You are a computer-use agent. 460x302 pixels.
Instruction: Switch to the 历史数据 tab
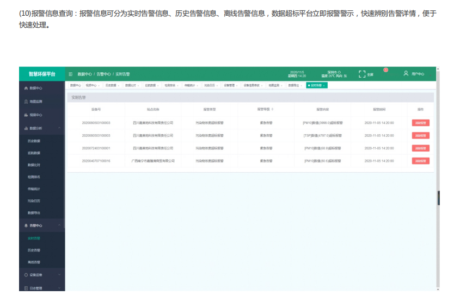pyautogui.click(x=111, y=85)
